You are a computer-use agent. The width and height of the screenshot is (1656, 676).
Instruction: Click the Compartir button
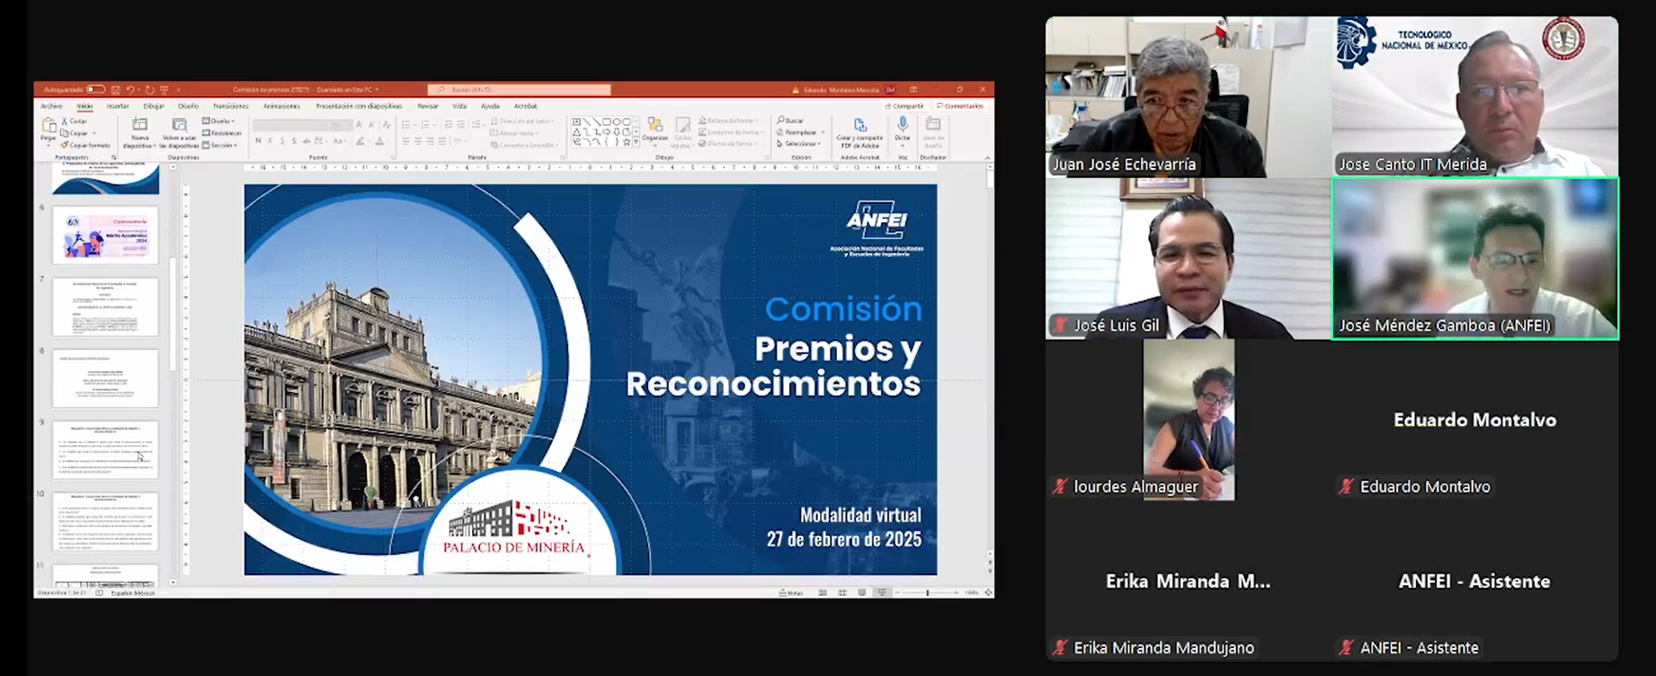[x=905, y=106]
